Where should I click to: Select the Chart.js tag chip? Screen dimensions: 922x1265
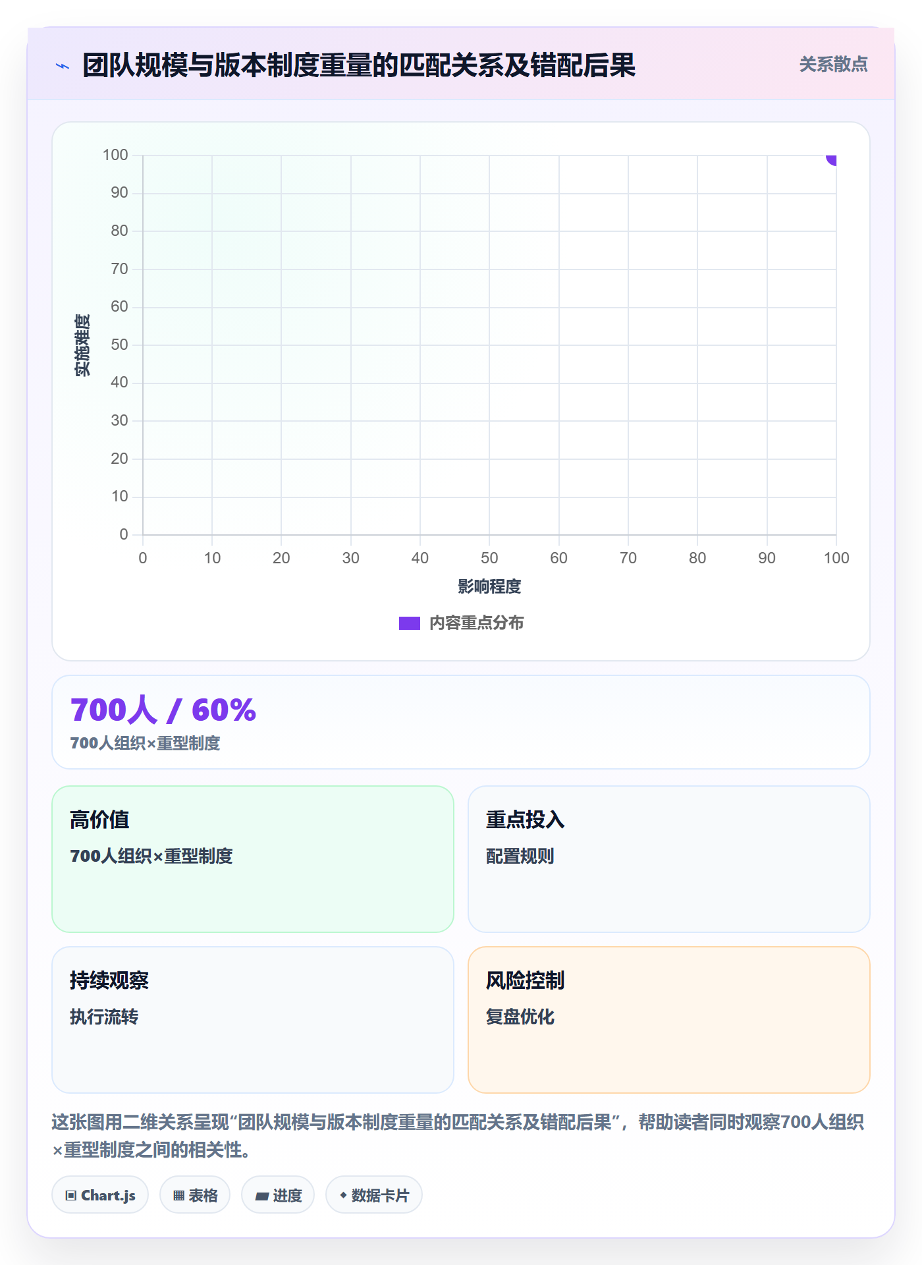coord(100,1195)
